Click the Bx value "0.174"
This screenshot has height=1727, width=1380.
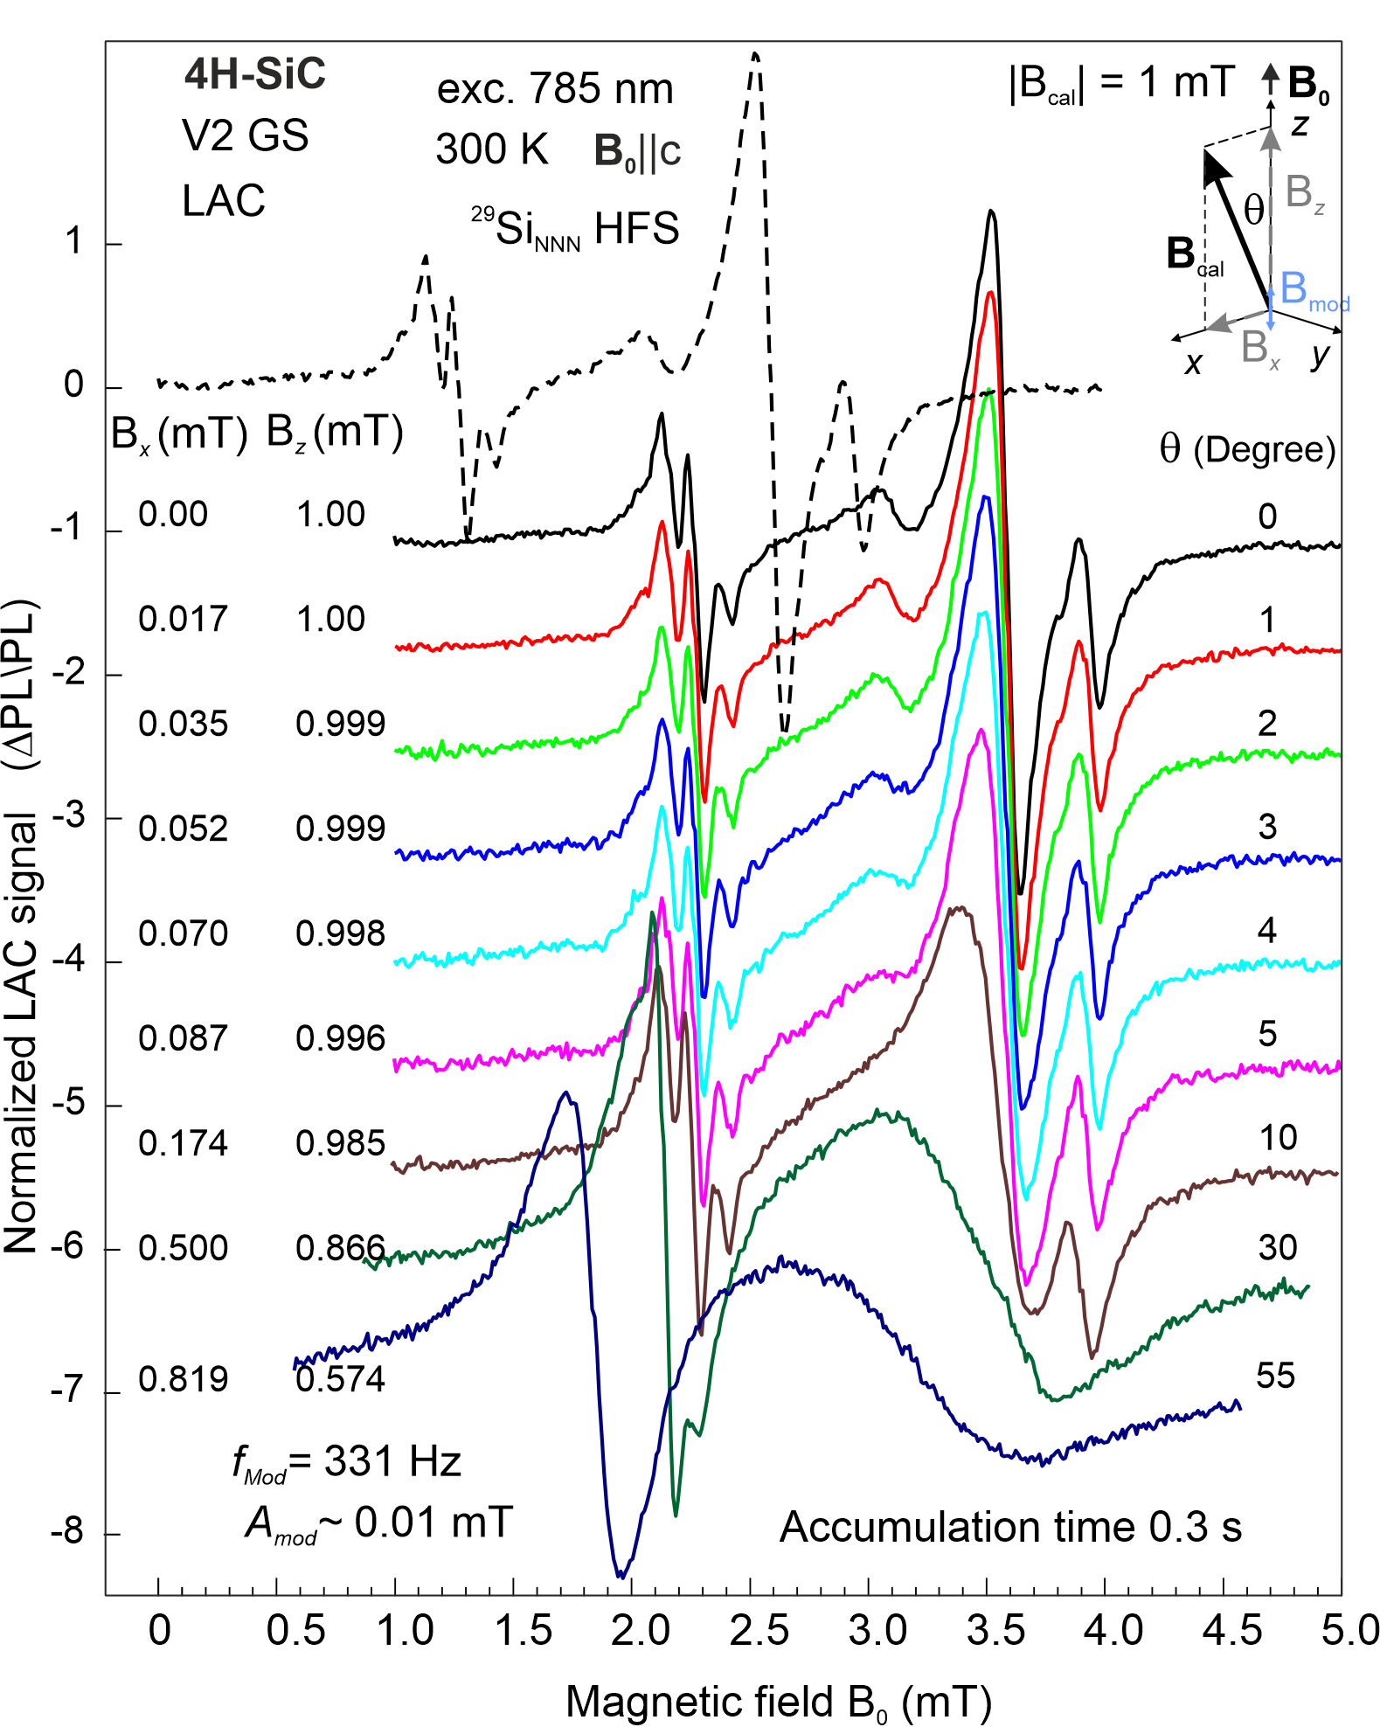(x=183, y=1144)
